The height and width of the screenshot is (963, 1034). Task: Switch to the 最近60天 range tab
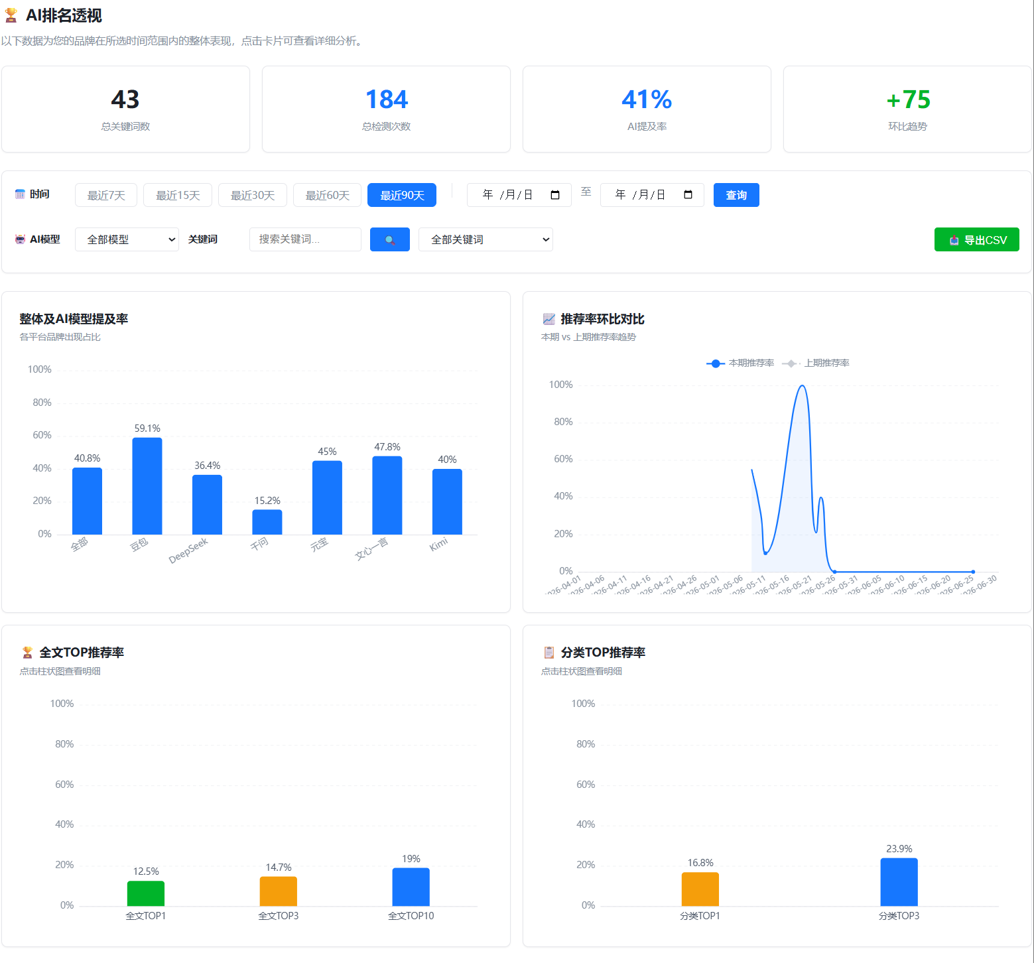(x=327, y=195)
